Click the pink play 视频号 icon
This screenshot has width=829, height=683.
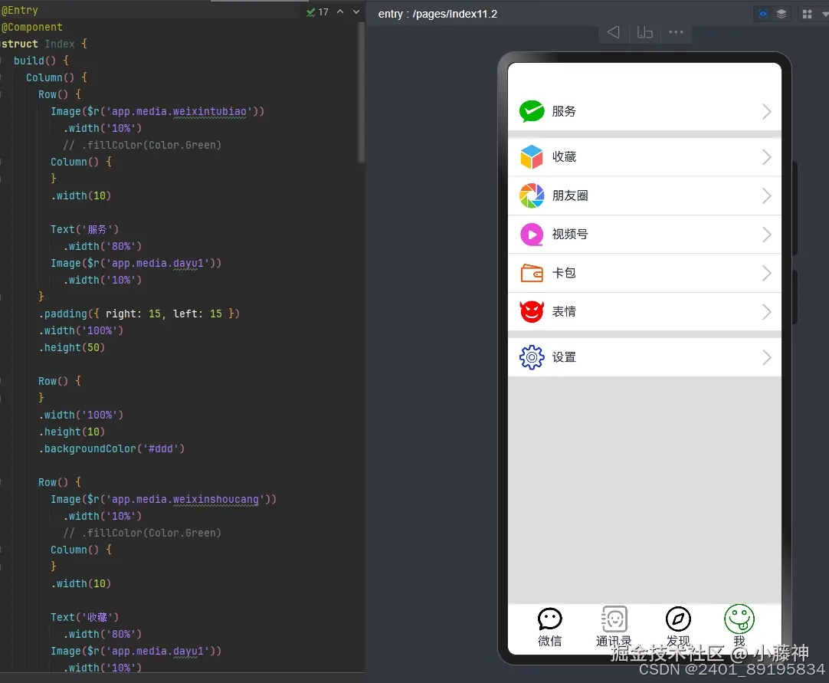click(x=532, y=235)
